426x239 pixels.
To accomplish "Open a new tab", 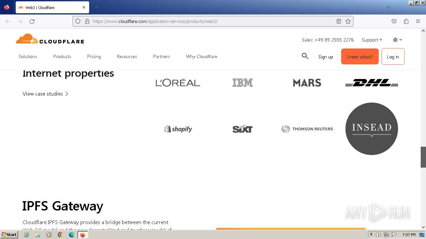I will 96,7.
